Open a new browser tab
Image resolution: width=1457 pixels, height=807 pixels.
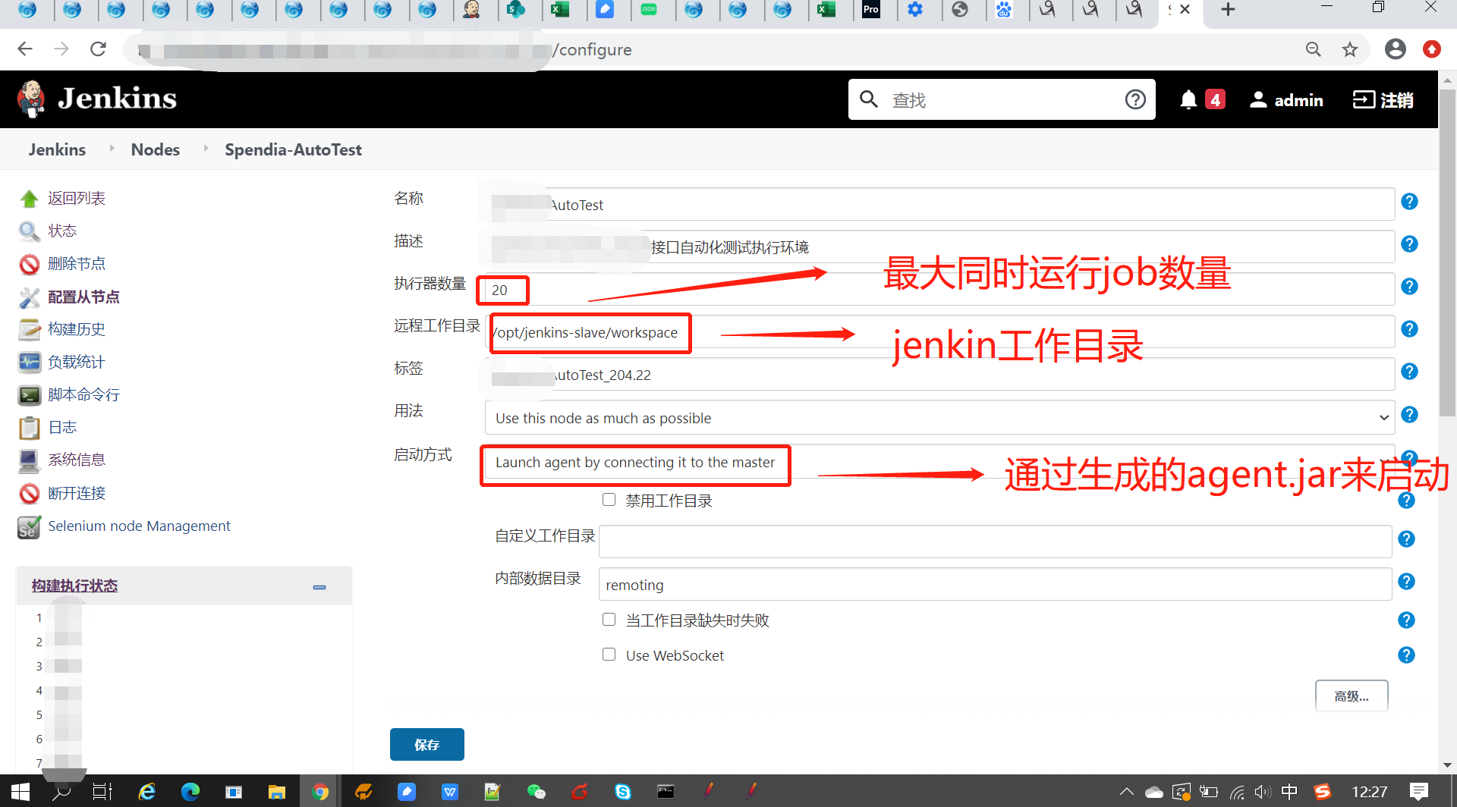click(1228, 10)
